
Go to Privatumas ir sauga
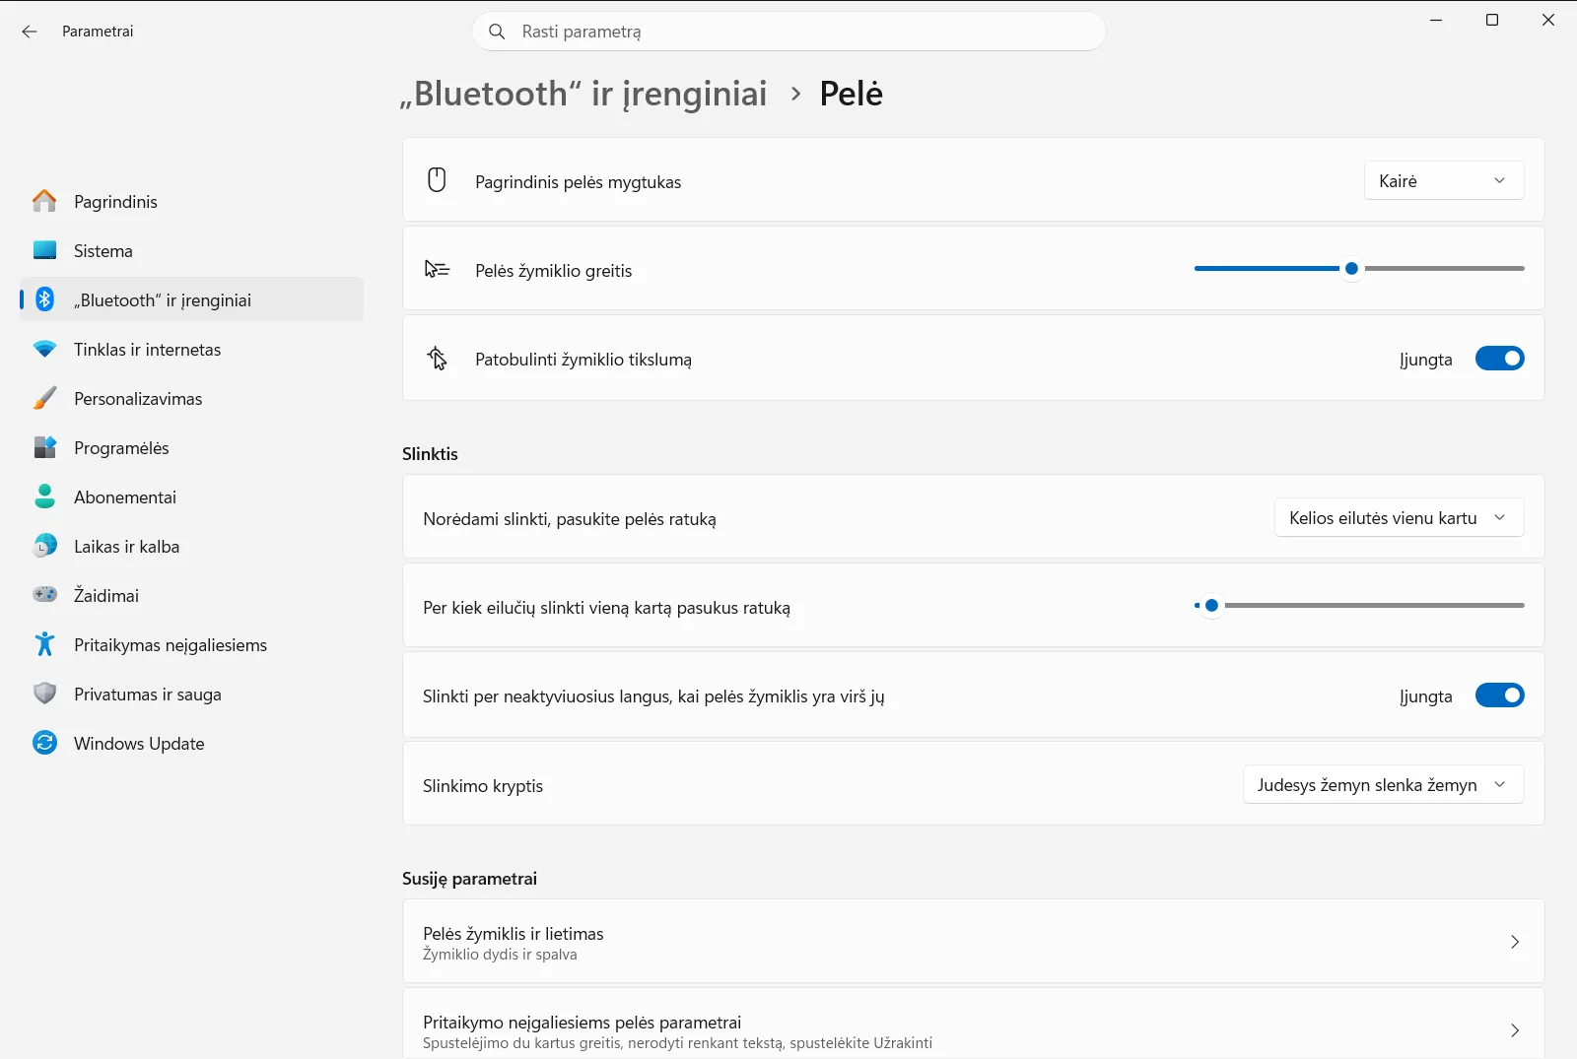191,694
